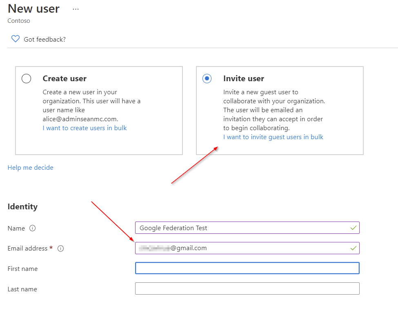Select the Invite user radio button
This screenshot has height=315, width=398.
click(x=207, y=79)
